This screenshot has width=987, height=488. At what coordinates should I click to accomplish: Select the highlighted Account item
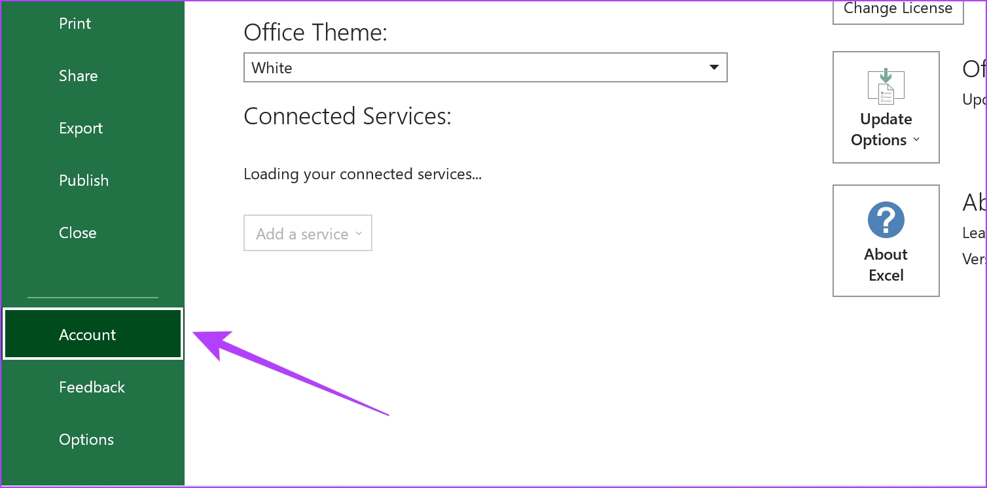(92, 334)
